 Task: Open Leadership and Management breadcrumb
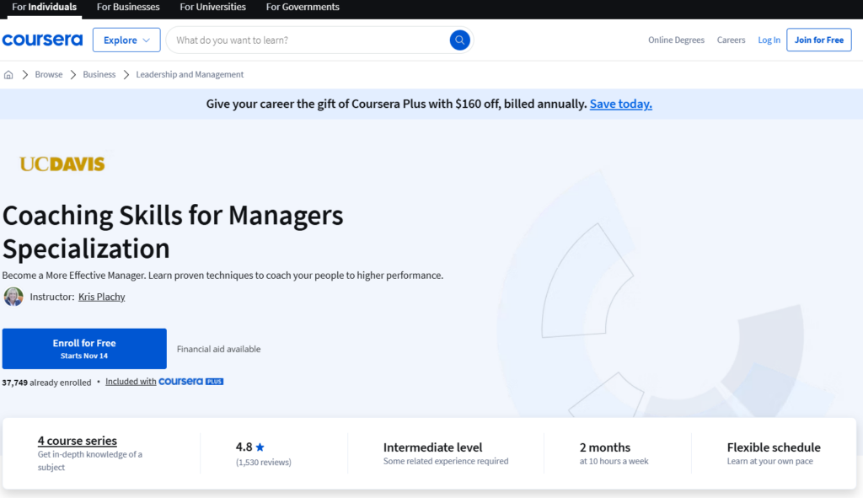click(190, 75)
